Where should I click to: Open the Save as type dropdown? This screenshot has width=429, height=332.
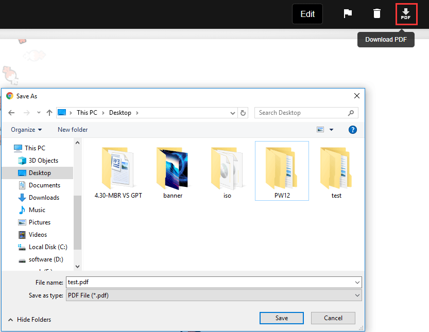pos(357,295)
